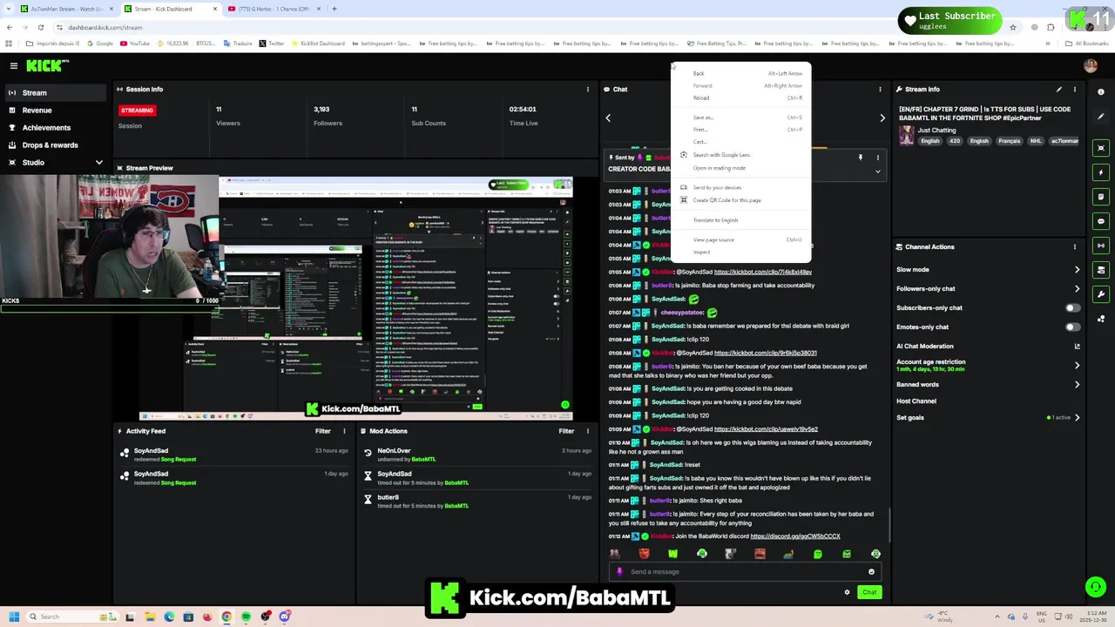The image size is (1115, 627).
Task: Choose View page source in the context menu
Action: (741, 239)
